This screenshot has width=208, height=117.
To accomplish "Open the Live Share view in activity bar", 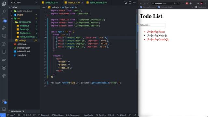I will click(4, 76).
